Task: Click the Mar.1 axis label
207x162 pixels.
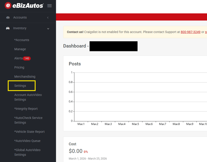Action: (x=81, y=124)
